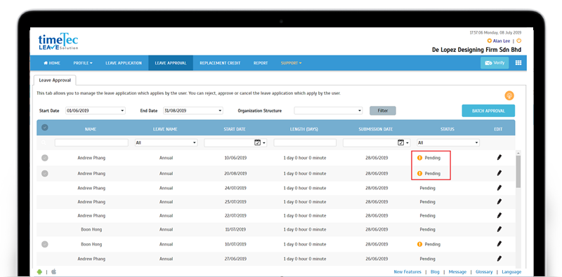Click the Apple app icon in footer
Image resolution: width=562 pixels, height=277 pixels.
pos(54,271)
